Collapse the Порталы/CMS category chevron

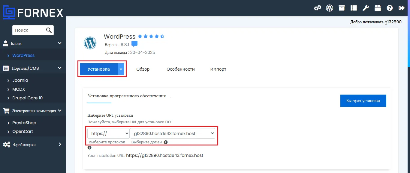coord(59,68)
